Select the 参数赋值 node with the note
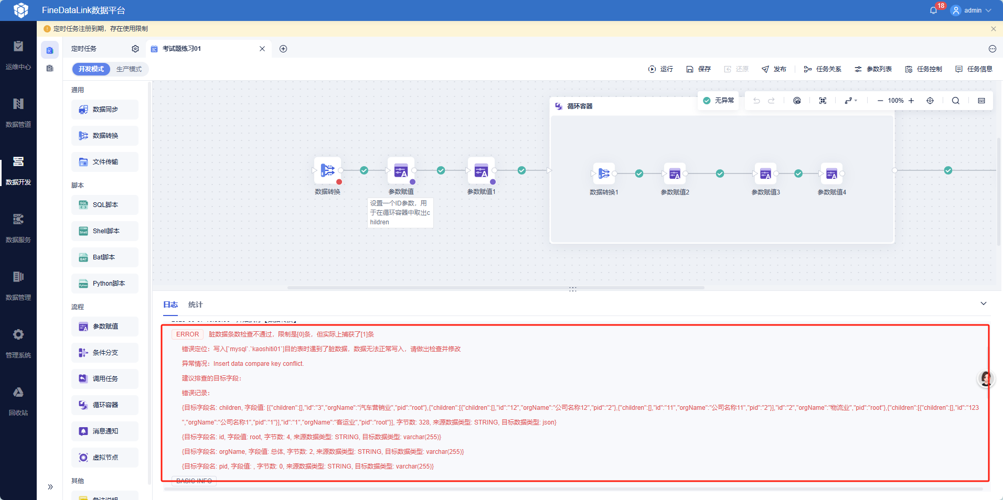This screenshot has width=1003, height=500. [x=401, y=170]
